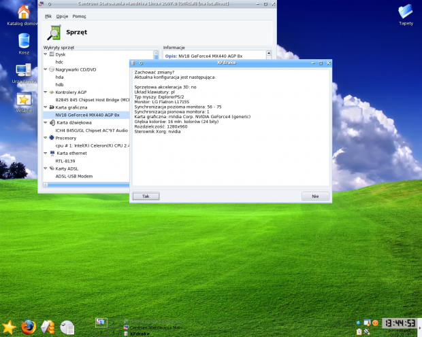Click the XFdrake sticky pin button
422x337 pixels.
pos(141,63)
